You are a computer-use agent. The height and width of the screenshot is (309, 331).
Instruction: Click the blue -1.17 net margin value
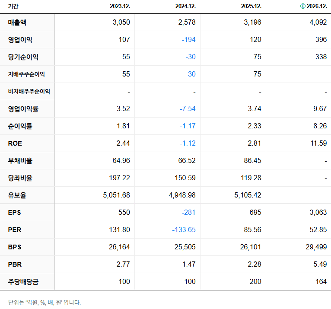188,126
